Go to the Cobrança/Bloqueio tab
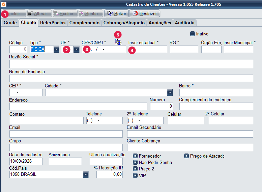 click(x=124, y=23)
